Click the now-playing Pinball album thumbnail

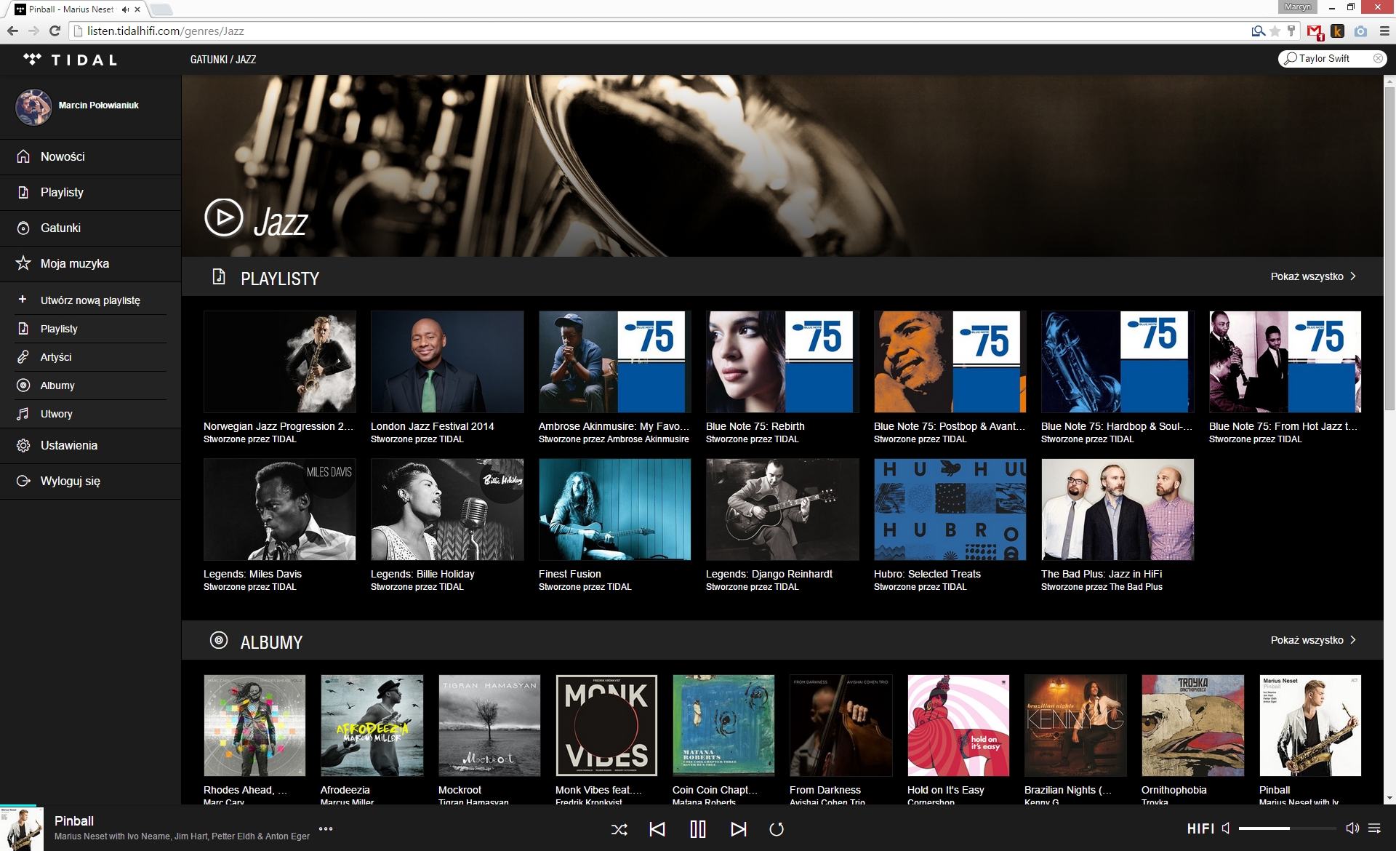(22, 829)
